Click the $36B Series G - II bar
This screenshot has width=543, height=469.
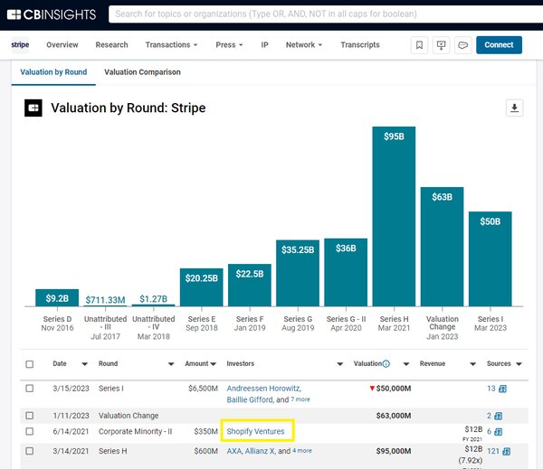coord(346,273)
